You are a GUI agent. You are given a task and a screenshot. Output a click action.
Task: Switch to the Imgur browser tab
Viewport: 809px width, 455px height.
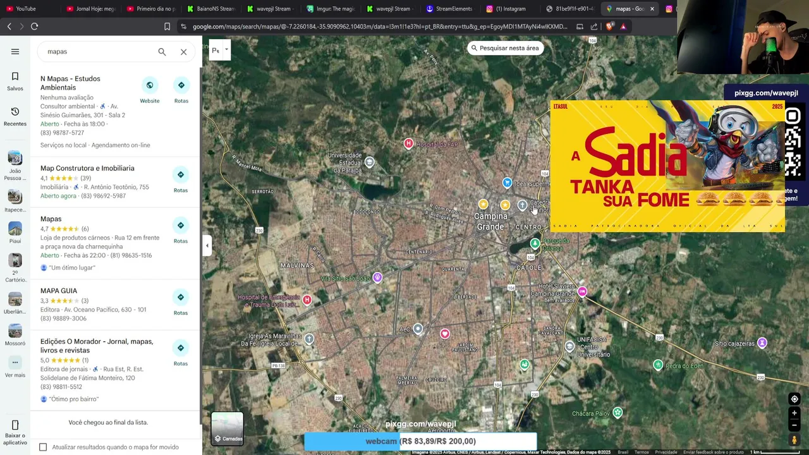(x=331, y=9)
